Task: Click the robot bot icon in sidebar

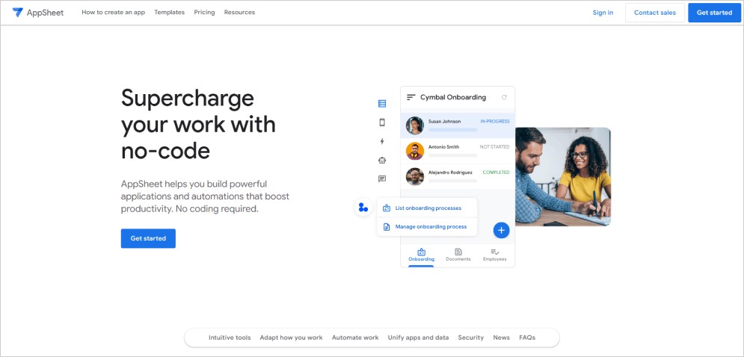Action: point(382,160)
